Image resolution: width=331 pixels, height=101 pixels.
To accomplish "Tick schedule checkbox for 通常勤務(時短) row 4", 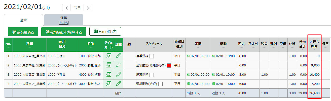I will click(x=160, y=84).
